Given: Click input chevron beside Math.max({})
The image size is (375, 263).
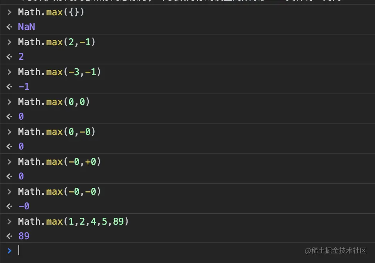Looking at the screenshot, I should [x=9, y=12].
